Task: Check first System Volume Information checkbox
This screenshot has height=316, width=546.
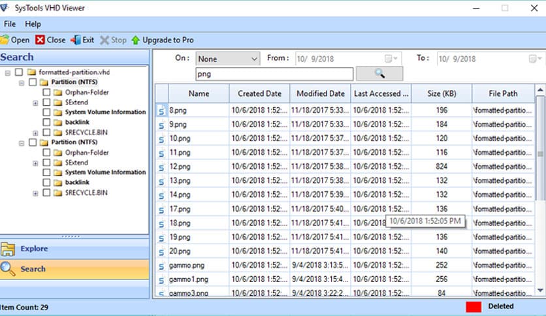Action: (46, 112)
